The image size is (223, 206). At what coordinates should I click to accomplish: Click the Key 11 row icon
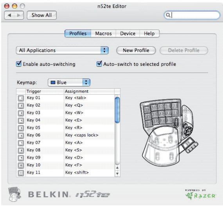21,173
